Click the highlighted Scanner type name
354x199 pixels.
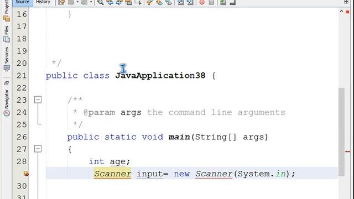(112, 174)
